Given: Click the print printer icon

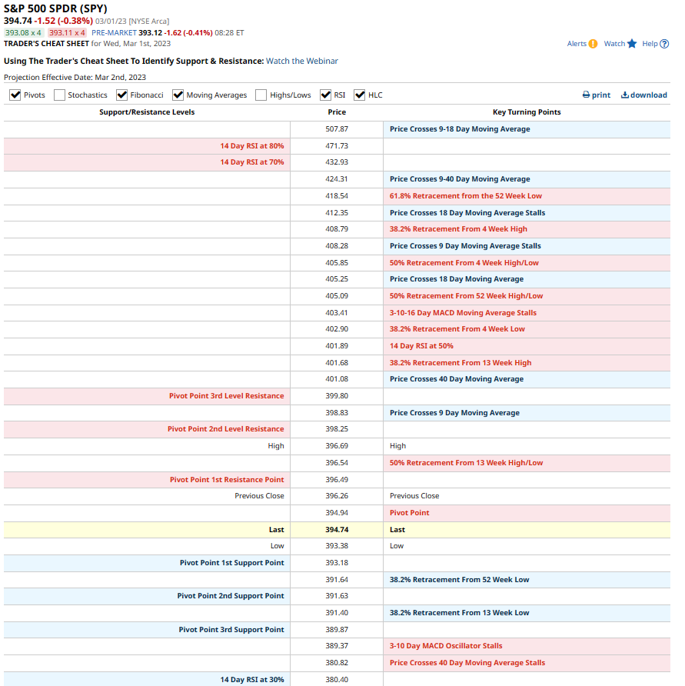Looking at the screenshot, I should pos(586,95).
